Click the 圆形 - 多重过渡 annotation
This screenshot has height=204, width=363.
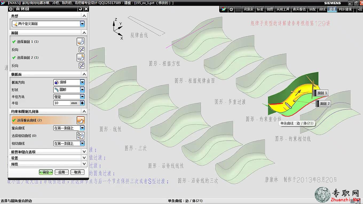click(x=230, y=102)
